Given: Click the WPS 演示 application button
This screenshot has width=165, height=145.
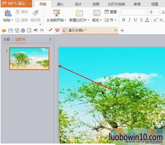Looking at the screenshot, I should pyautogui.click(x=16, y=4).
